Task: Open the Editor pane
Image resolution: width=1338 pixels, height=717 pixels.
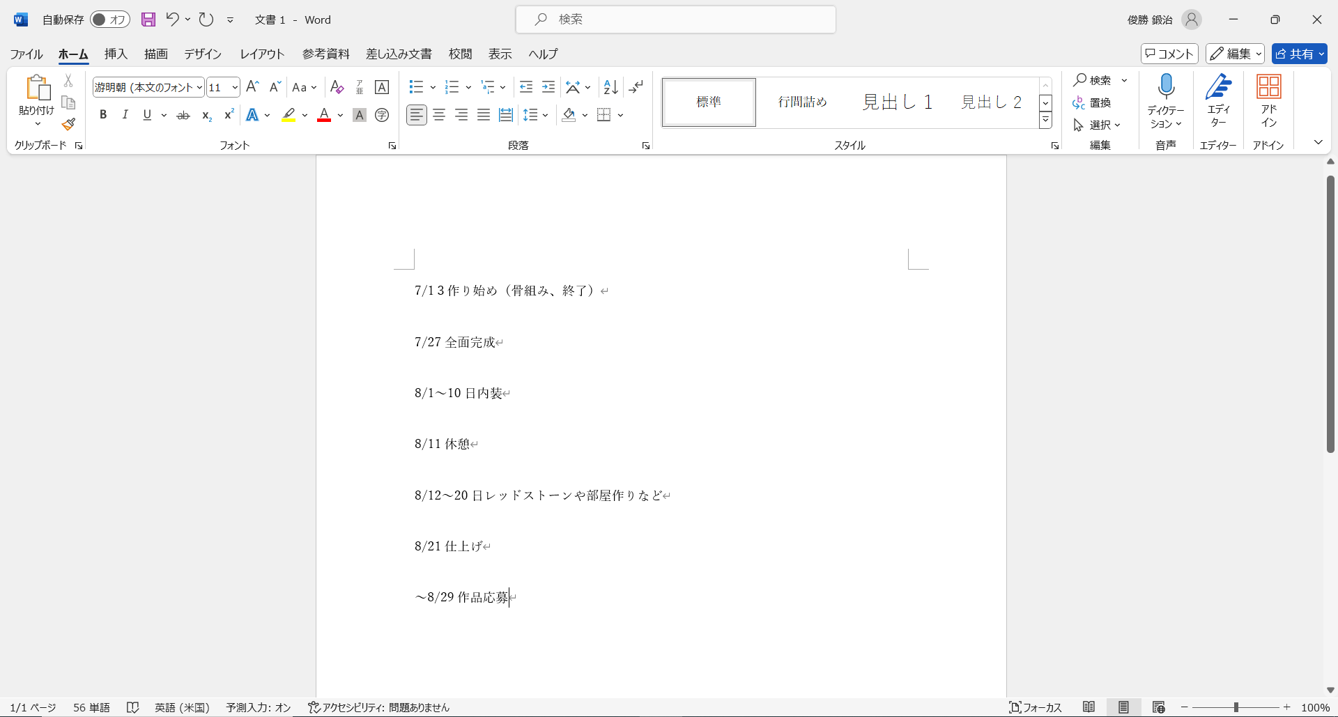Action: coord(1218,101)
